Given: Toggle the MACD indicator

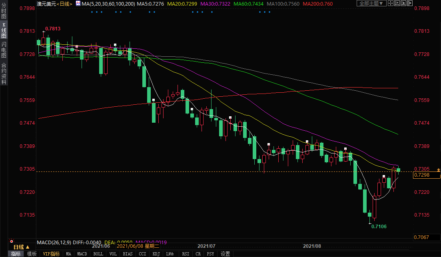Looking at the screenshot, I should coord(82,254).
